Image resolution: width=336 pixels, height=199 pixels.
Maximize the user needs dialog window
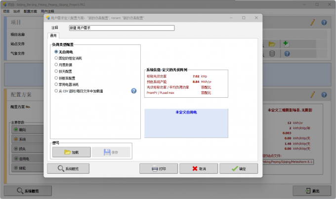244,18
